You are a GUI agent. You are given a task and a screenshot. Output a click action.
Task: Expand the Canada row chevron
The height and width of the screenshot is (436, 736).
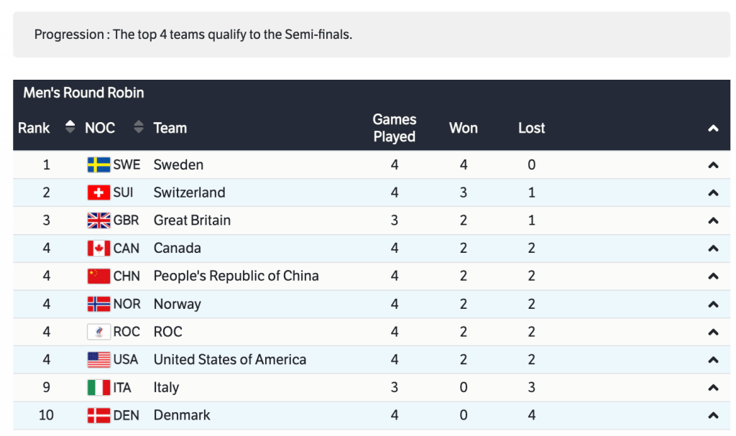(x=713, y=249)
